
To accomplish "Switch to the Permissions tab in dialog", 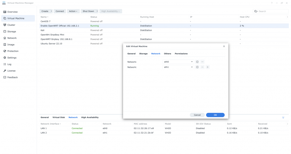I will (x=181, y=54).
